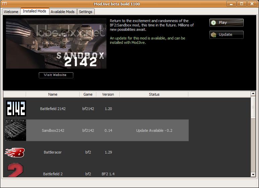The width and height of the screenshot is (259, 188).
Task: Go to the Settings tab
Action: 86,12
